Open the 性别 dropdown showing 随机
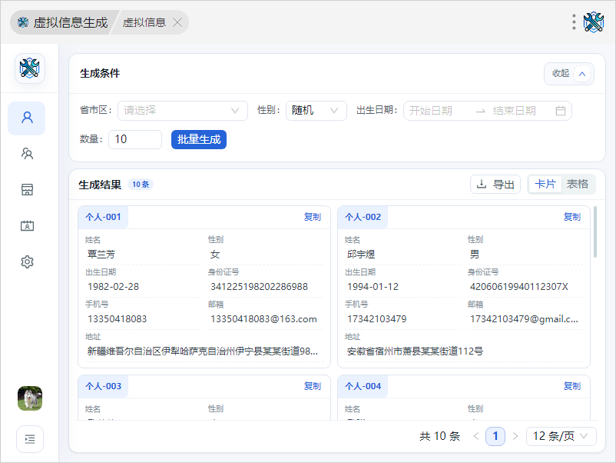The width and height of the screenshot is (616, 463). click(316, 111)
